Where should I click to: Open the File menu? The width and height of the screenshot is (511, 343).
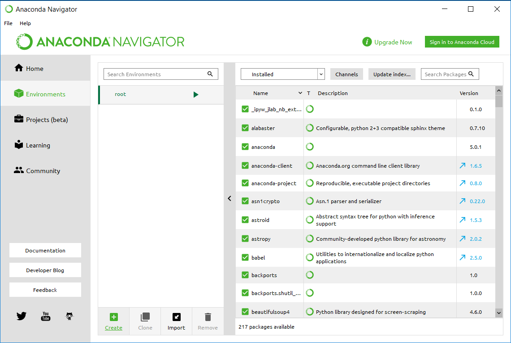[x=9, y=23]
